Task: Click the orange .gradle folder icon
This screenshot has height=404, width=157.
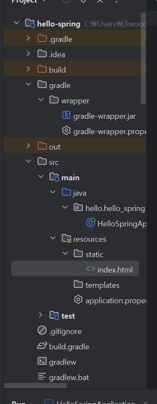Action: [42, 38]
